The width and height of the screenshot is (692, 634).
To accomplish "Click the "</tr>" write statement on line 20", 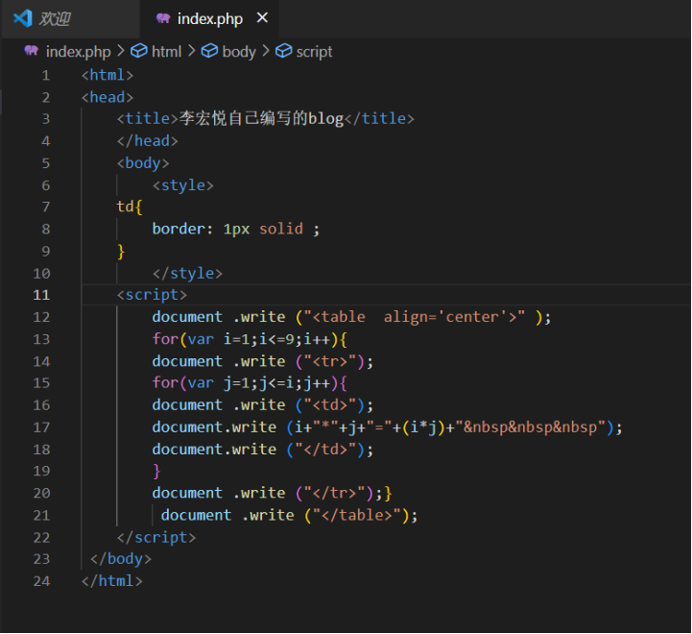I will pyautogui.click(x=267, y=493).
